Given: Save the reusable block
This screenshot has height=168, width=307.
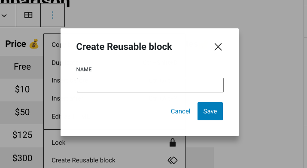Looking at the screenshot, I should (x=210, y=111).
